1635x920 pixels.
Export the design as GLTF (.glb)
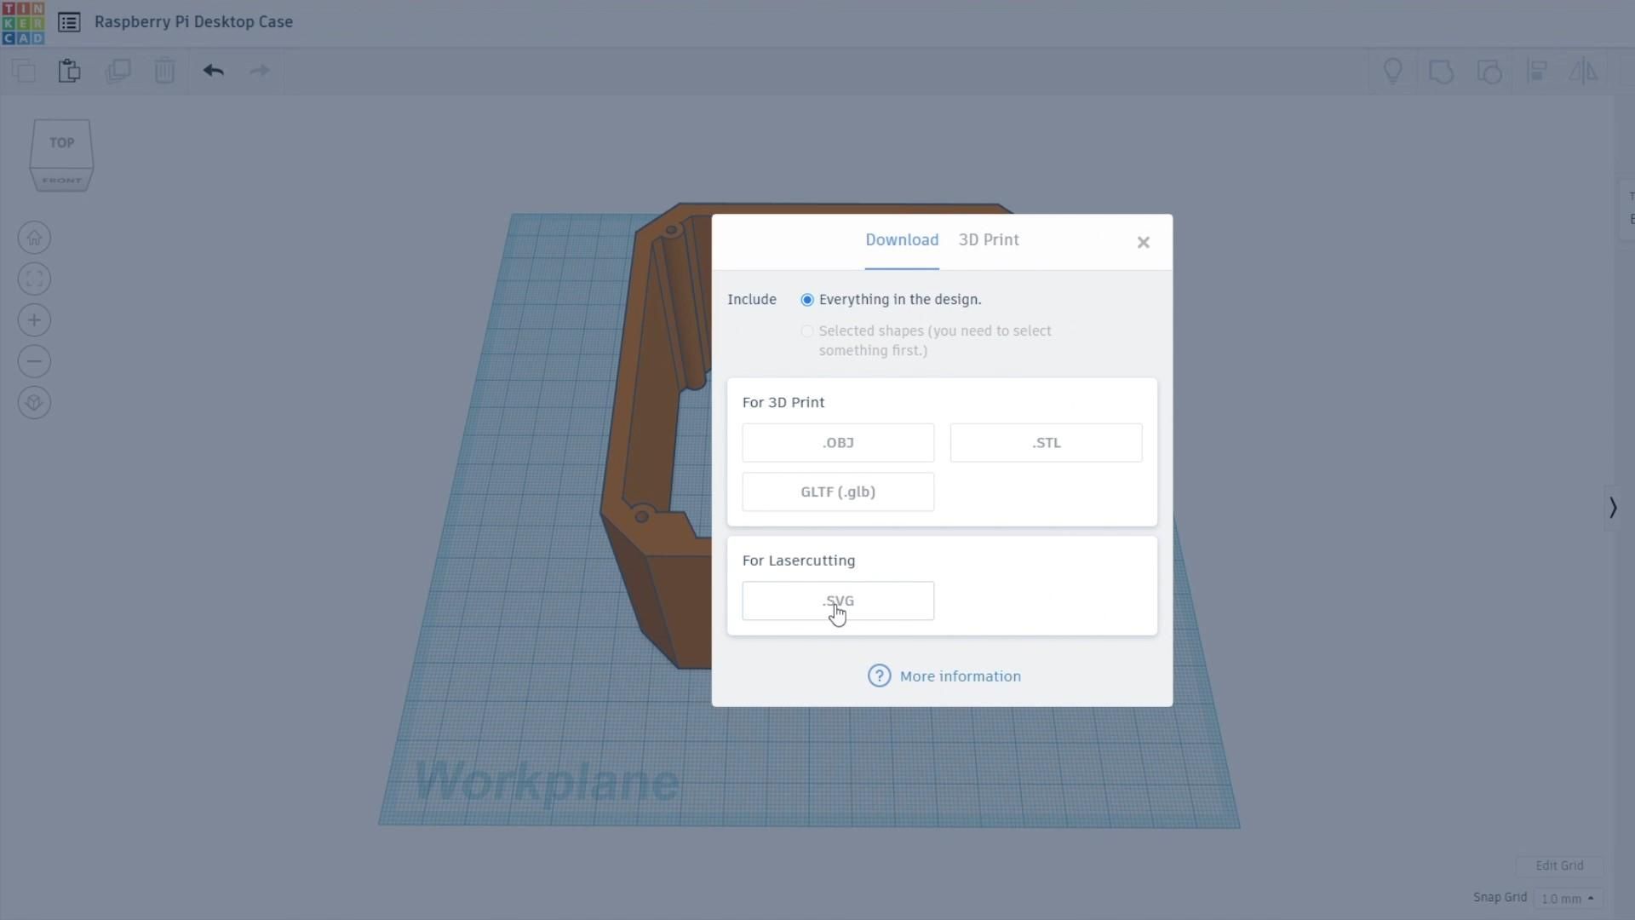838,492
